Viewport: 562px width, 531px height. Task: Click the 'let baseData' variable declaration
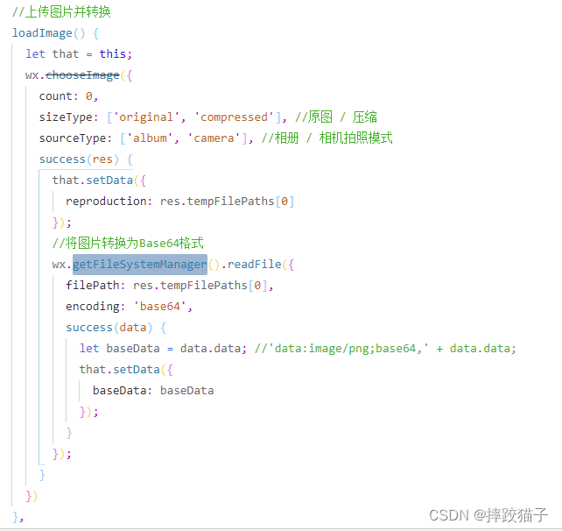(x=120, y=349)
